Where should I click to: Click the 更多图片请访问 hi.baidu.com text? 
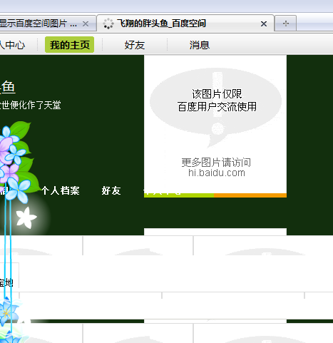pos(216,168)
